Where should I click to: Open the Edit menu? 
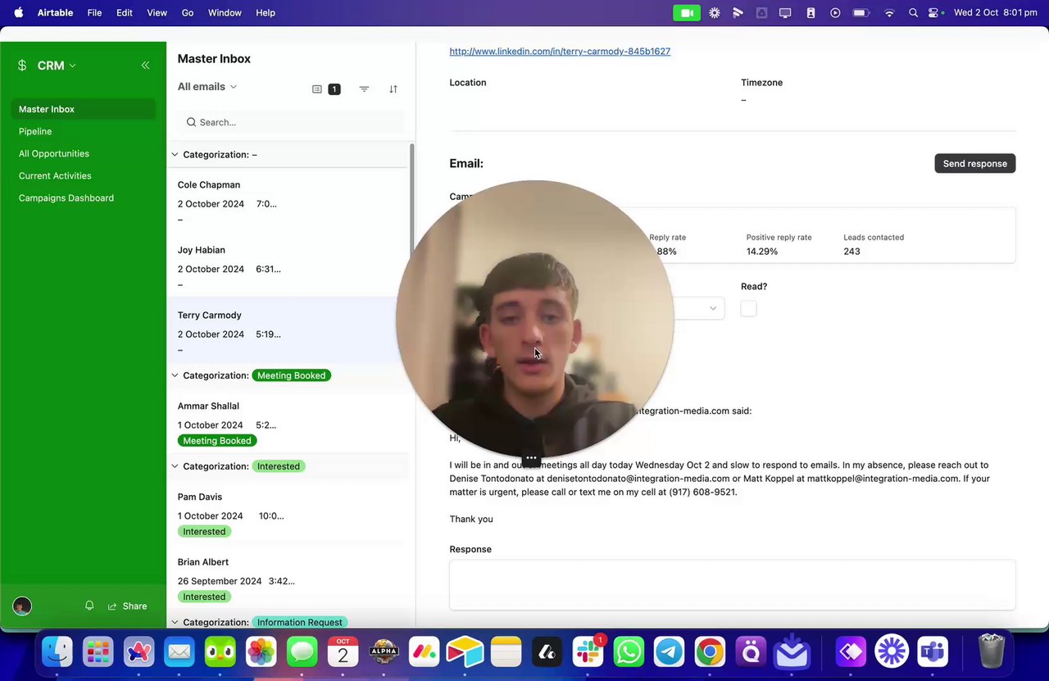[125, 13]
